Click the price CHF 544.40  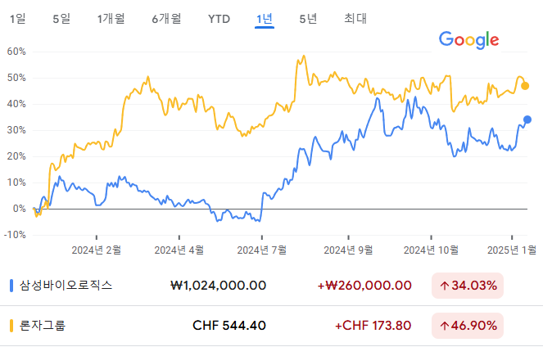click(229, 326)
